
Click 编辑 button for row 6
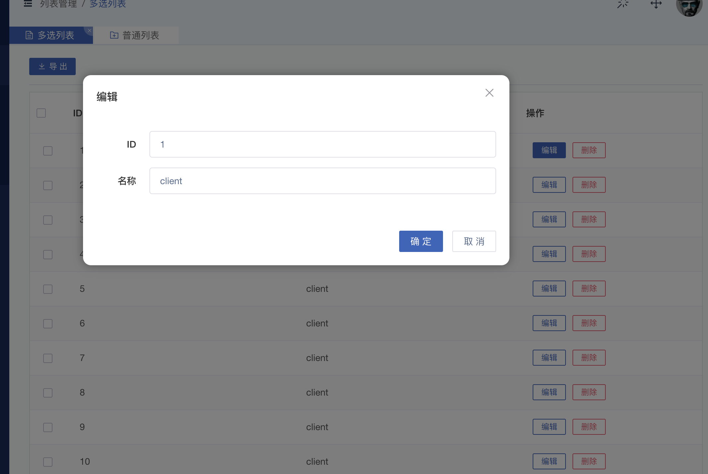(549, 323)
